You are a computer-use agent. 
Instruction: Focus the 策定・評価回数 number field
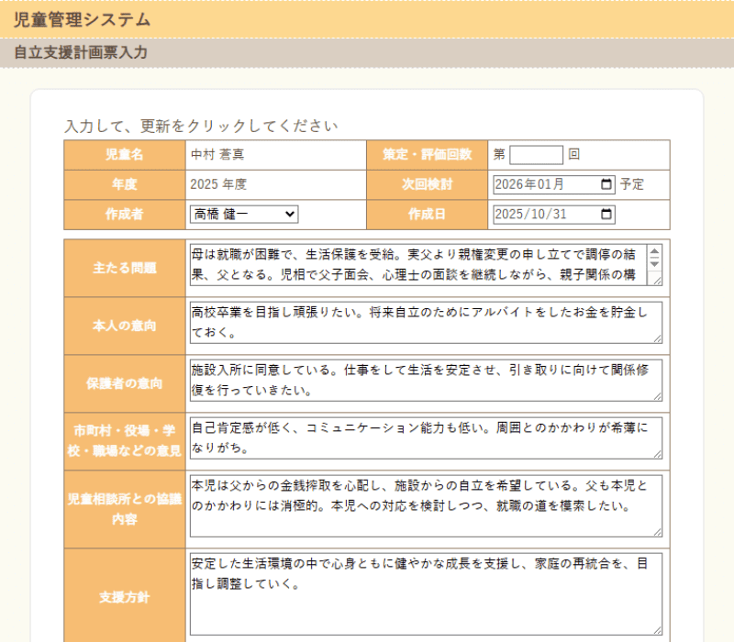point(536,155)
